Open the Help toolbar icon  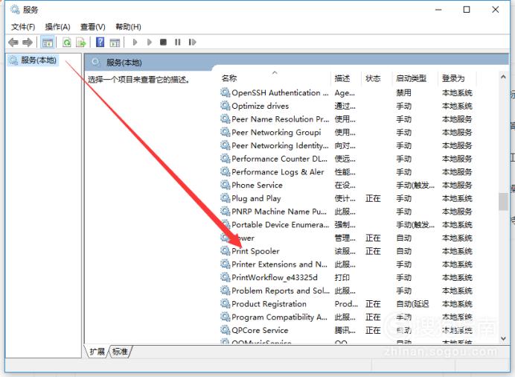(100, 42)
